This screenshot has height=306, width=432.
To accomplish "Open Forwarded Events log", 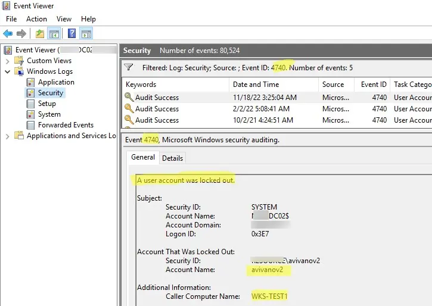I will tap(66, 125).
